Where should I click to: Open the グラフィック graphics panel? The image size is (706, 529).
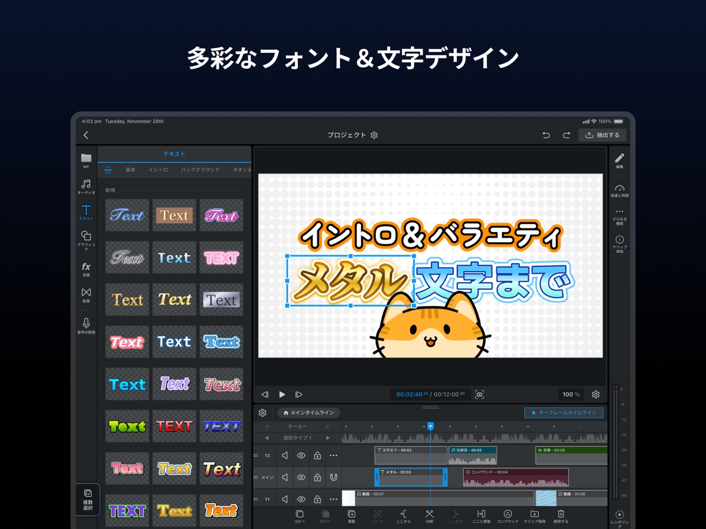(x=86, y=240)
